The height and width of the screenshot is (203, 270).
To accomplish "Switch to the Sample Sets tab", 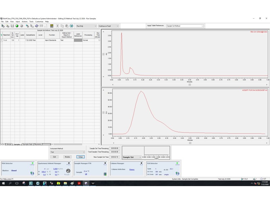I will 28,144.
